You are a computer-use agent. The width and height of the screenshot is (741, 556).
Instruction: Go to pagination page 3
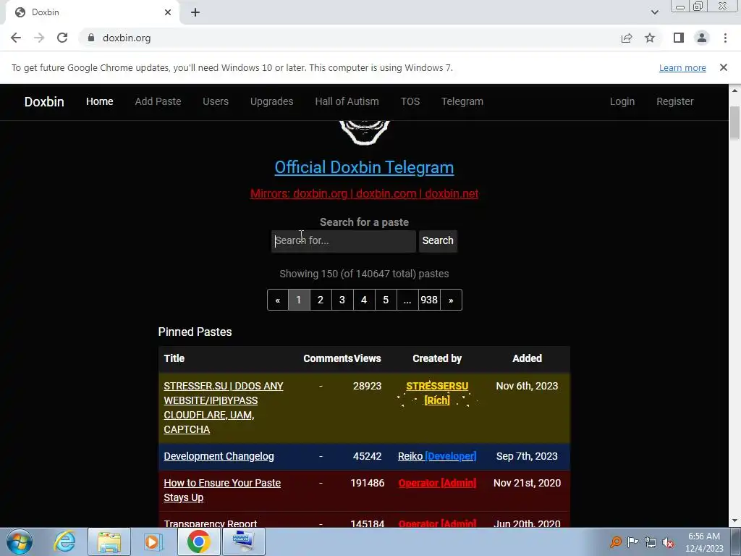point(342,300)
